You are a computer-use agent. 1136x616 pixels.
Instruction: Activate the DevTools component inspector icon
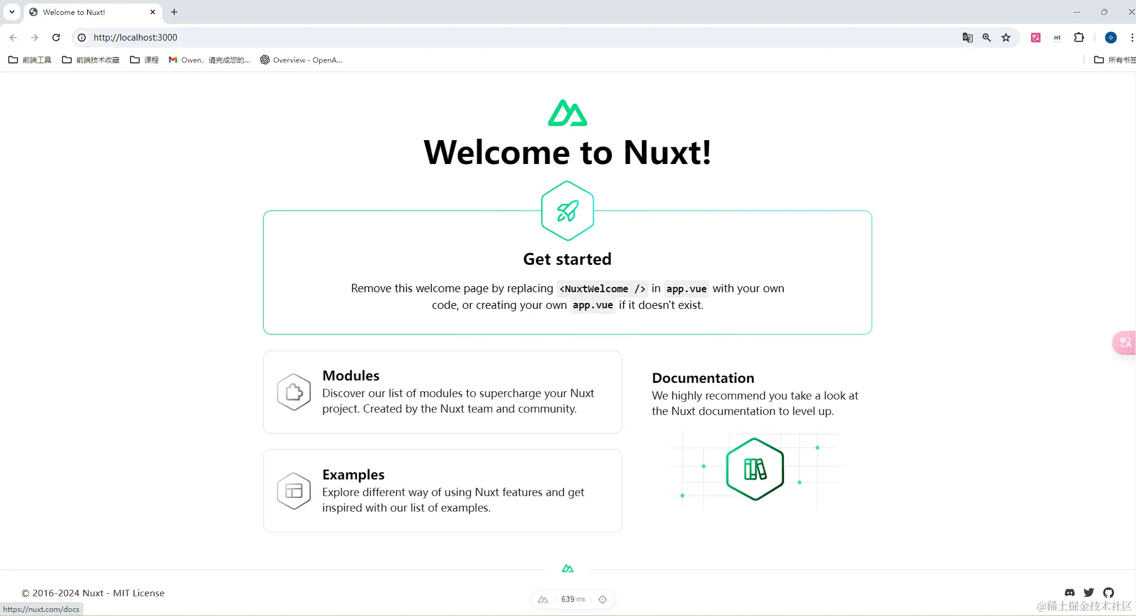(x=603, y=599)
